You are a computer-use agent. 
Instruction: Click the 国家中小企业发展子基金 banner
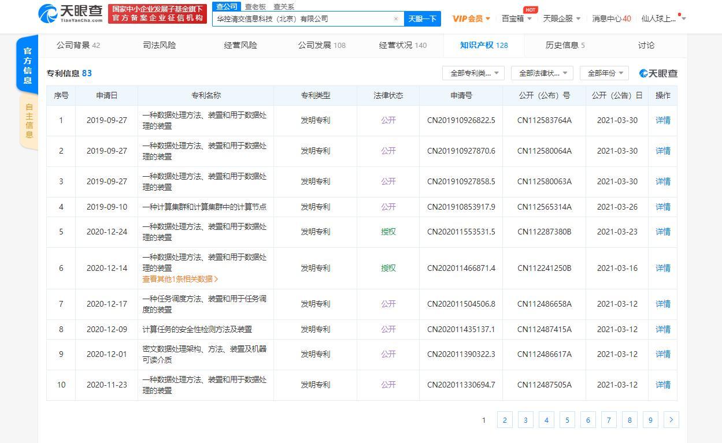pos(157,14)
